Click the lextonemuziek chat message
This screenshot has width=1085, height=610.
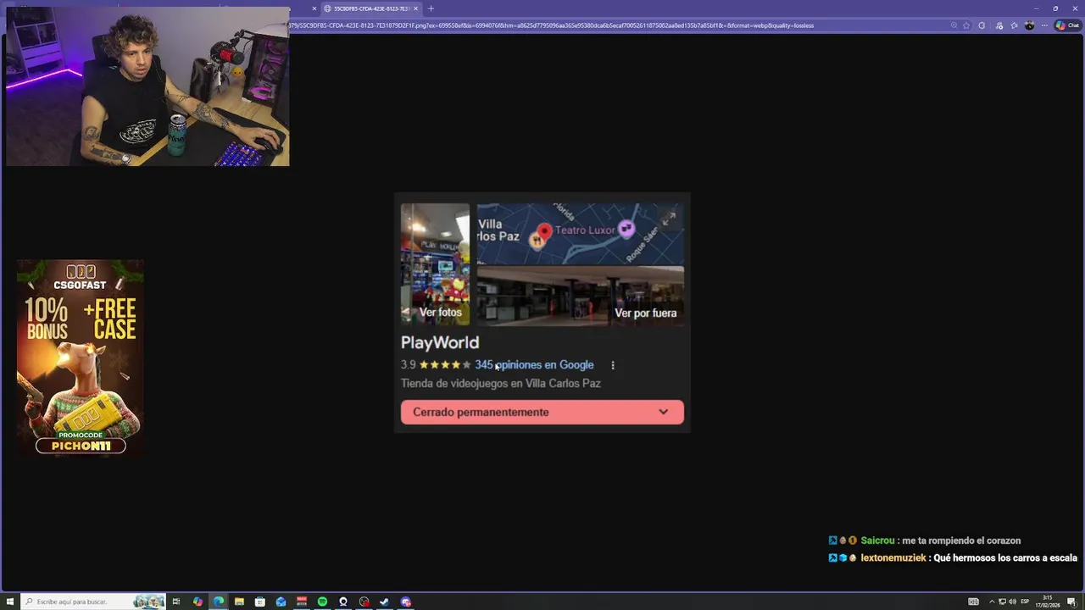click(953, 558)
